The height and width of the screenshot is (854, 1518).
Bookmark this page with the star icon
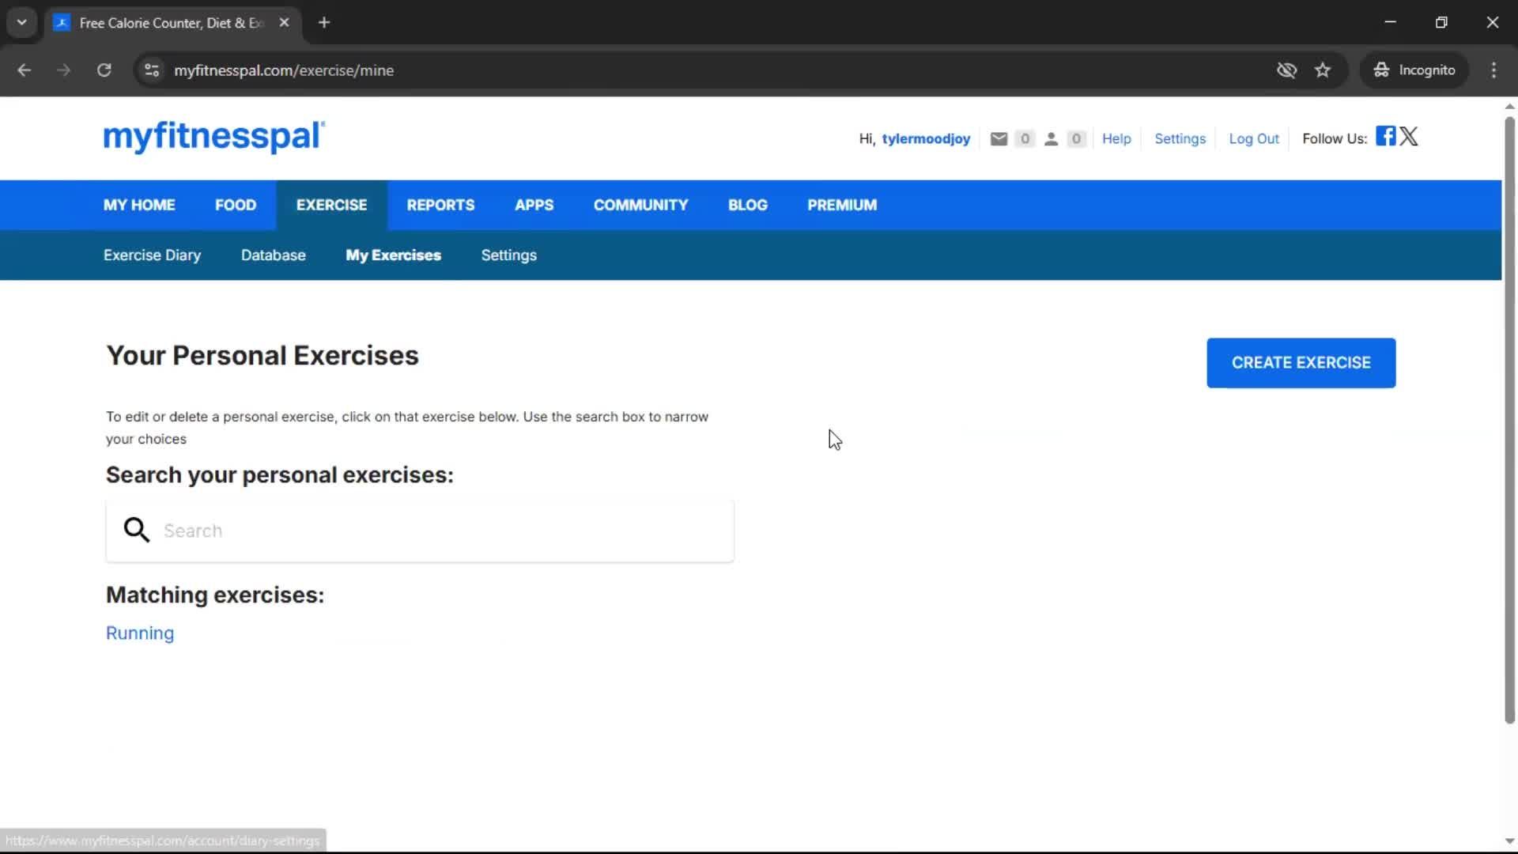point(1323,70)
